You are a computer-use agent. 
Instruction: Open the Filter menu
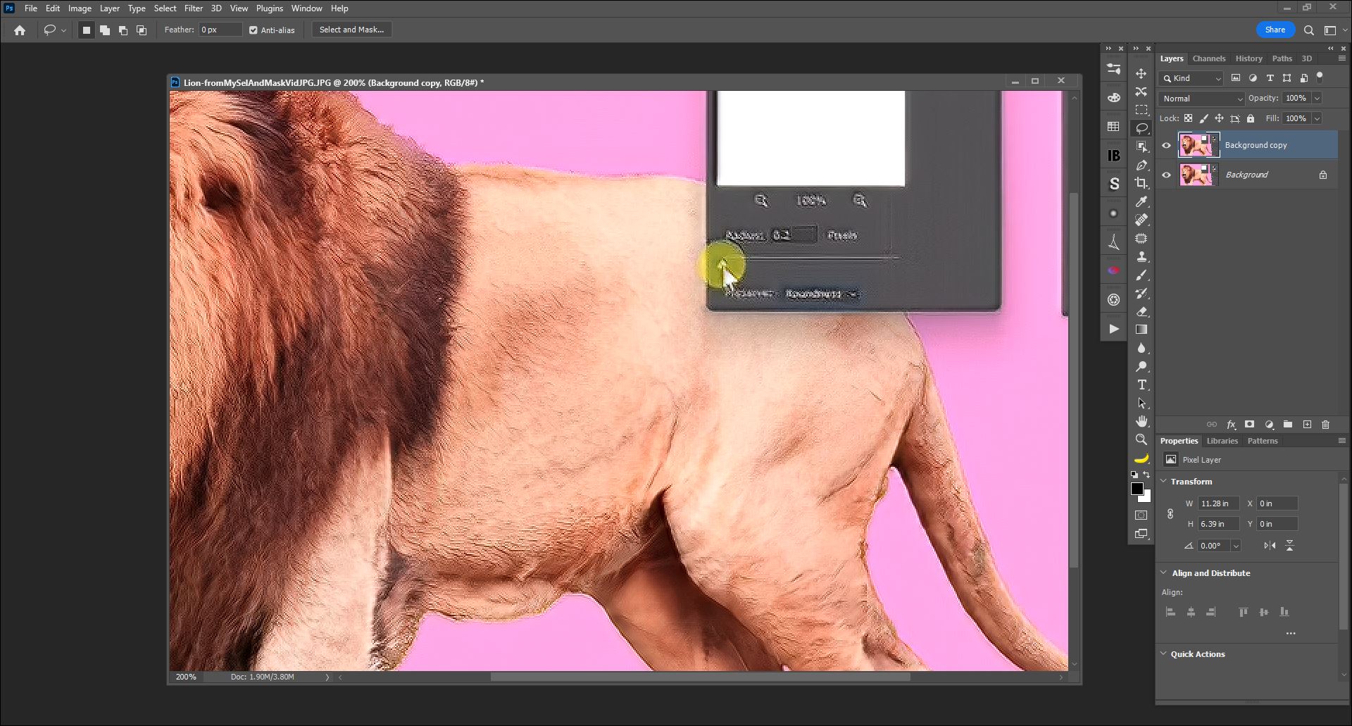tap(193, 8)
